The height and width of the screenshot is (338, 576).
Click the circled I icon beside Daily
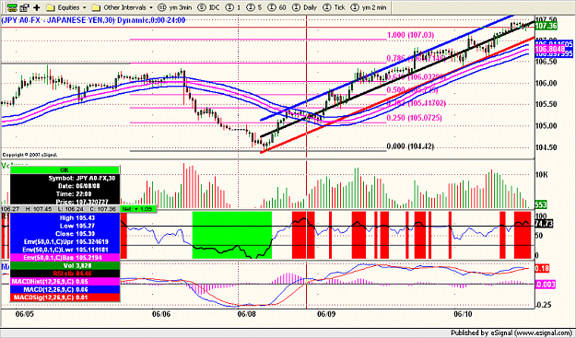click(297, 7)
